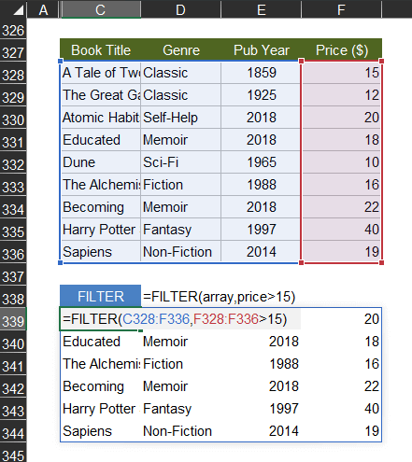Select column A header
The width and height of the screenshot is (412, 462).
(x=43, y=9)
